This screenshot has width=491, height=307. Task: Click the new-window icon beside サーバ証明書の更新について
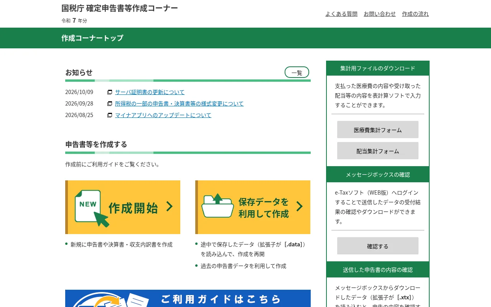[110, 92]
